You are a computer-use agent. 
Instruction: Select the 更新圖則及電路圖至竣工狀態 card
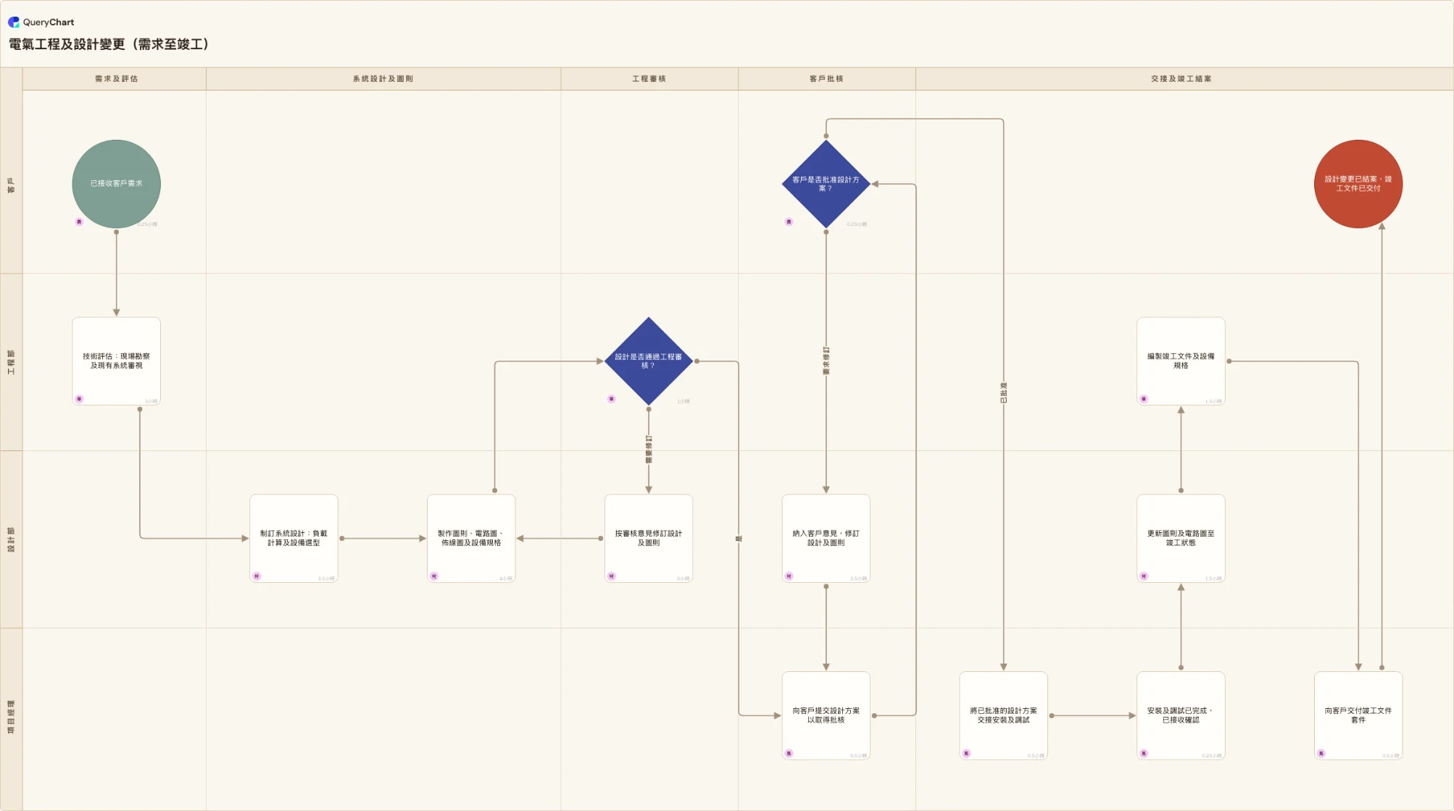coord(1181,539)
